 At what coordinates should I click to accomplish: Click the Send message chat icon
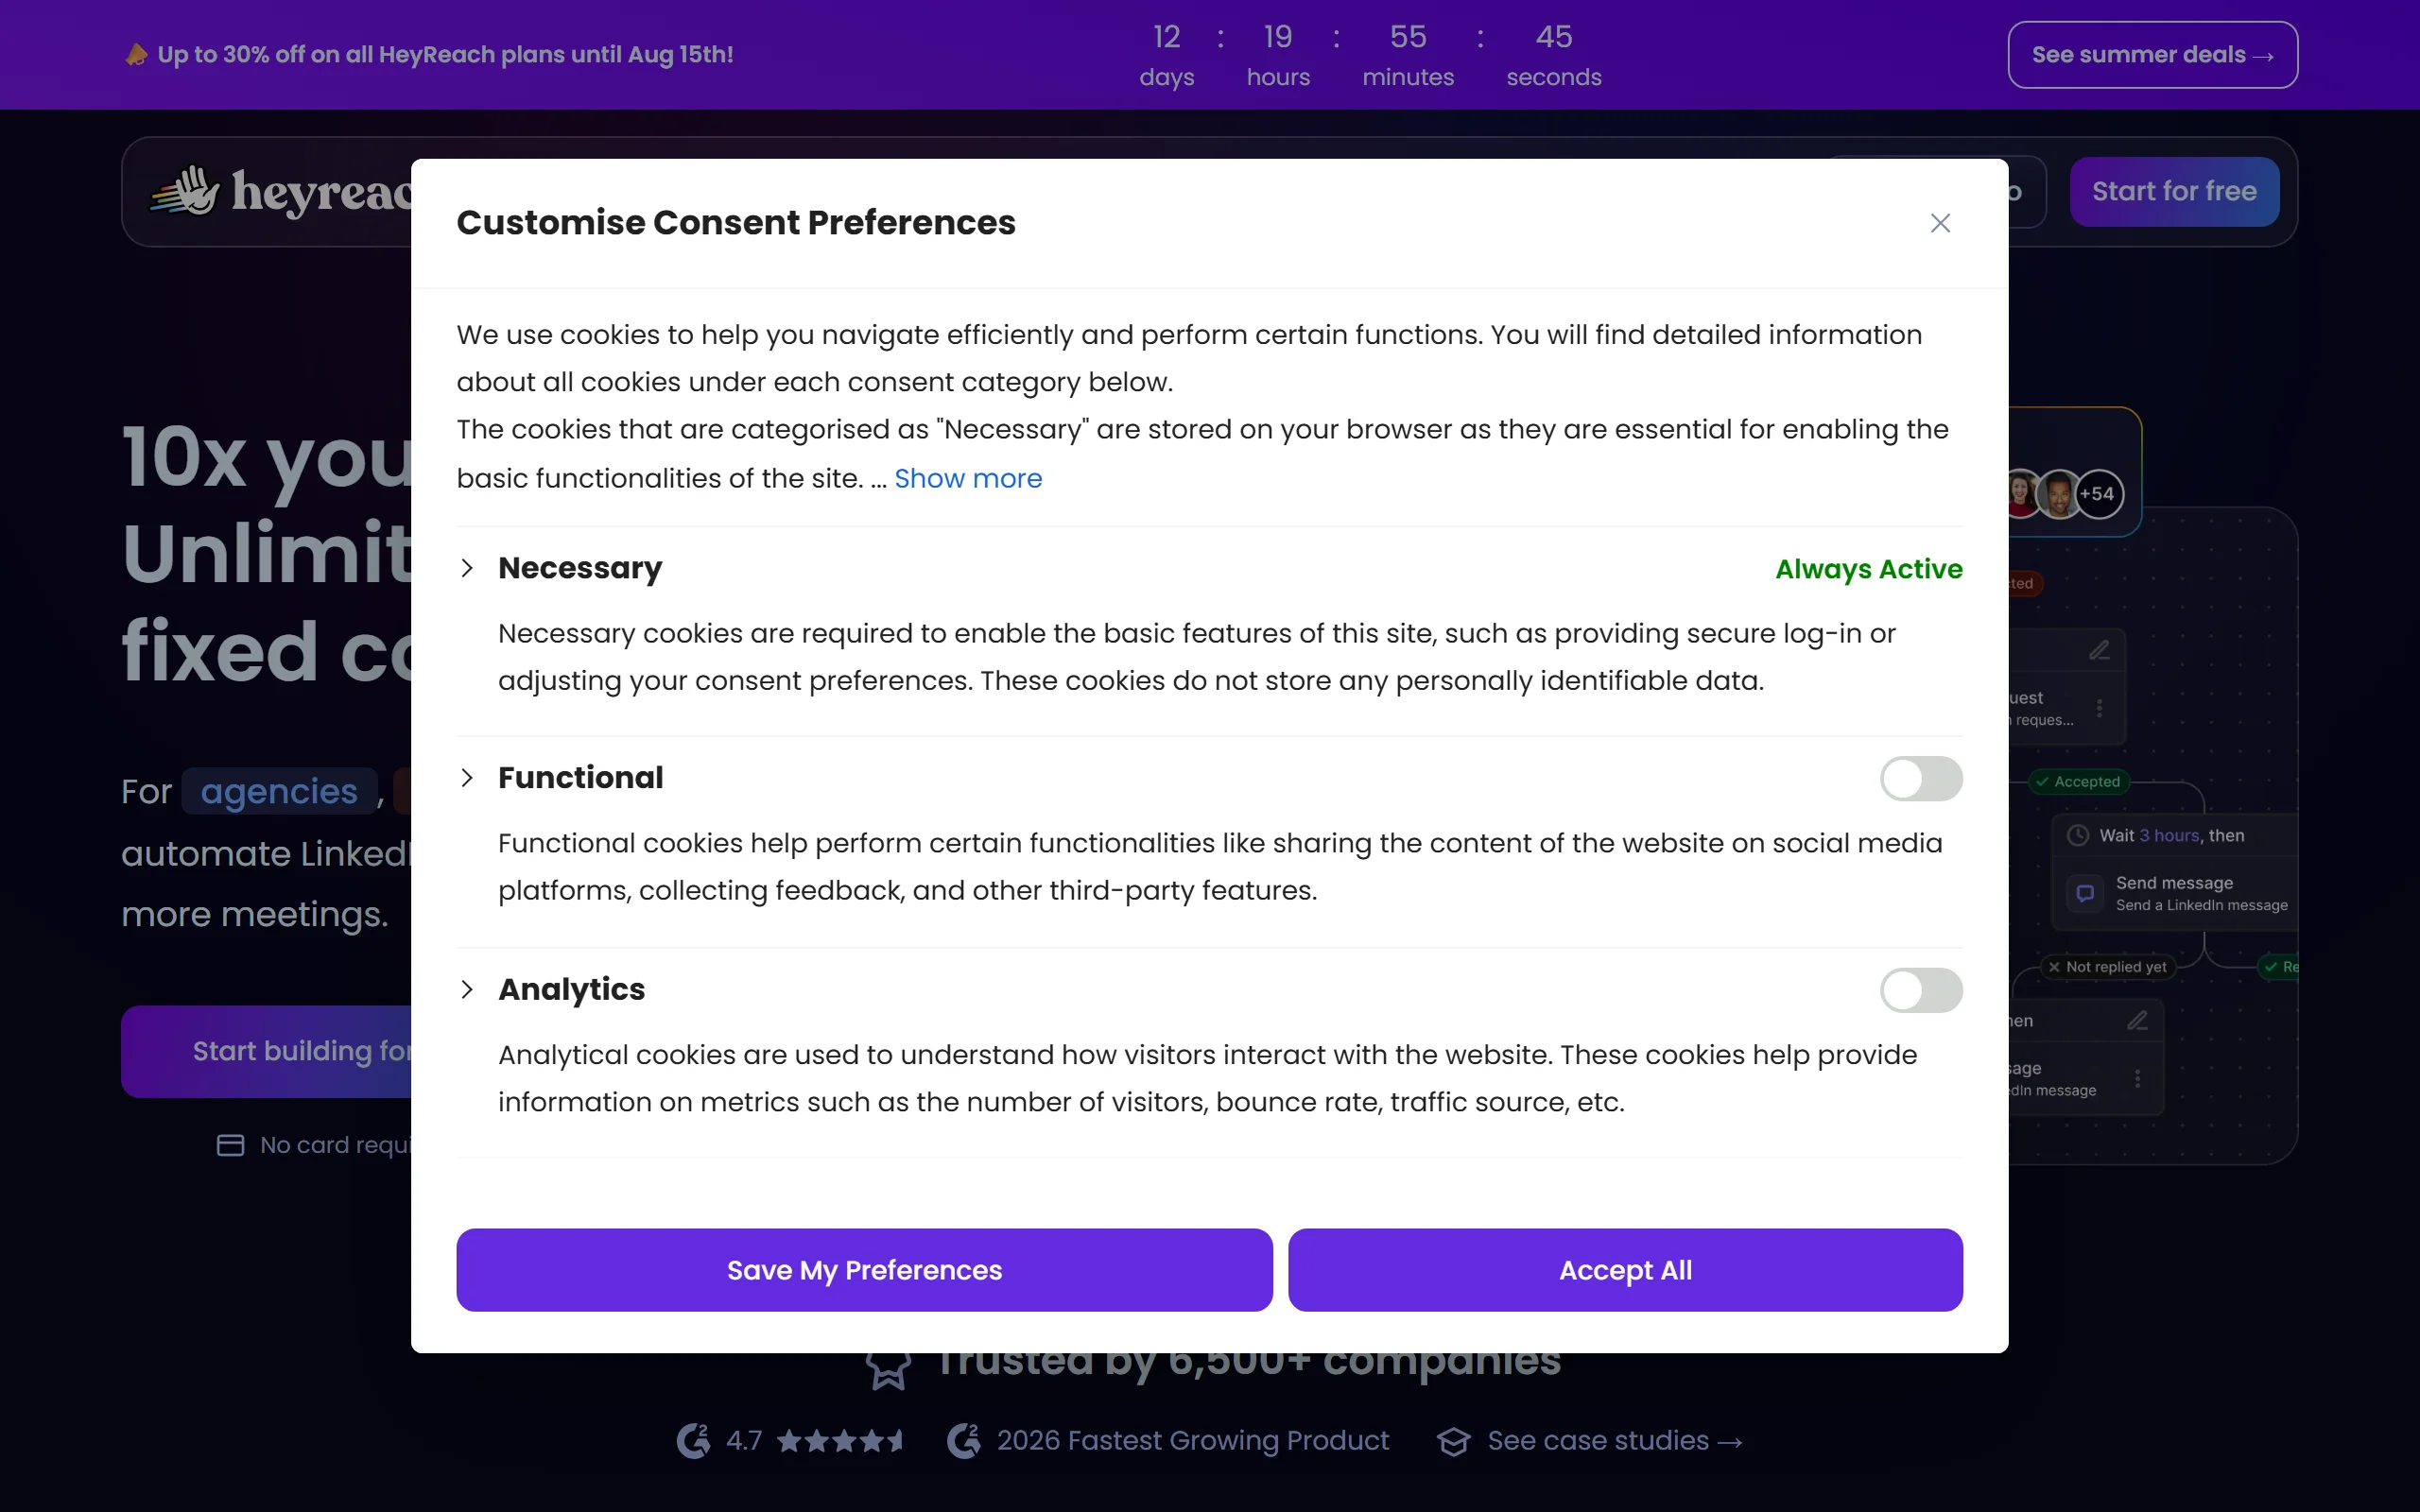point(2085,893)
